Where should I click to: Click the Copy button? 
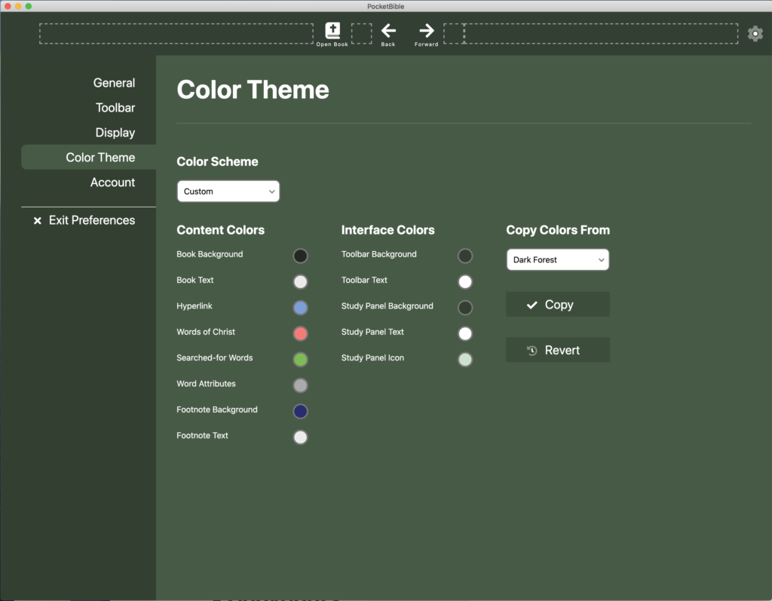click(558, 305)
